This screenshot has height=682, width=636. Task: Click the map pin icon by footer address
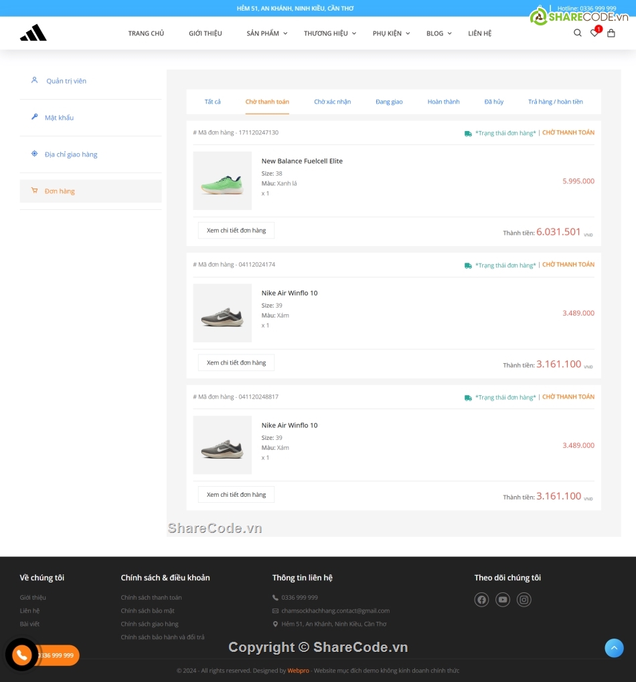(275, 624)
